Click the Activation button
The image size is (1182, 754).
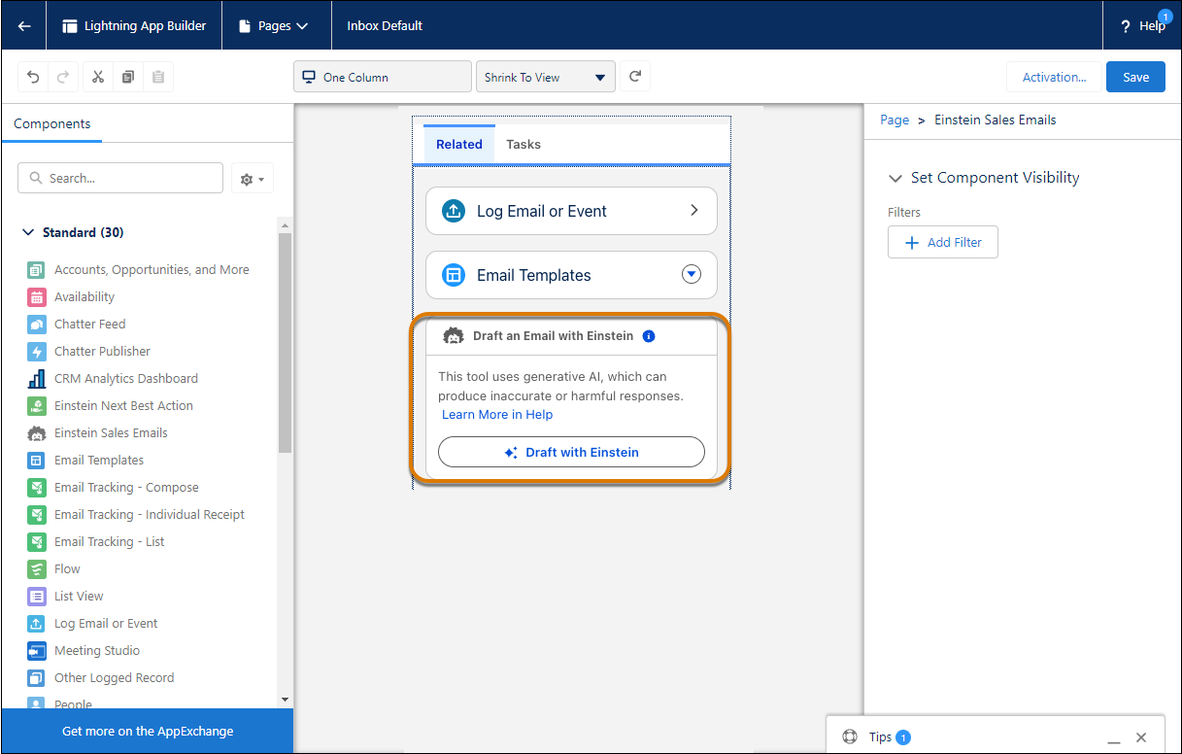[1054, 78]
